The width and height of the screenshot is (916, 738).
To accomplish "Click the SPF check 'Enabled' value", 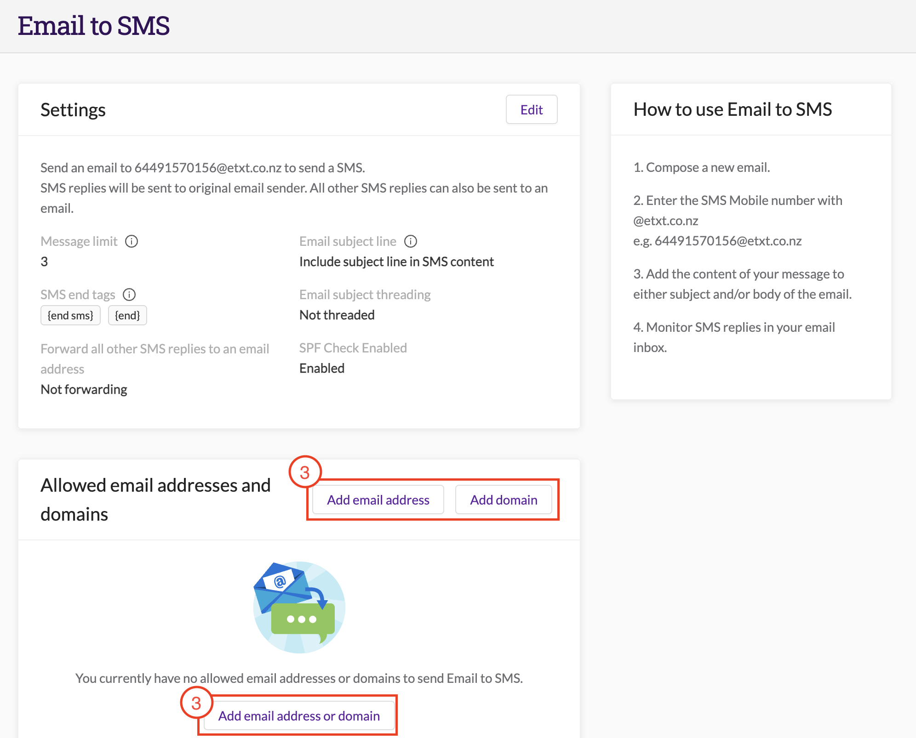I will click(x=322, y=369).
